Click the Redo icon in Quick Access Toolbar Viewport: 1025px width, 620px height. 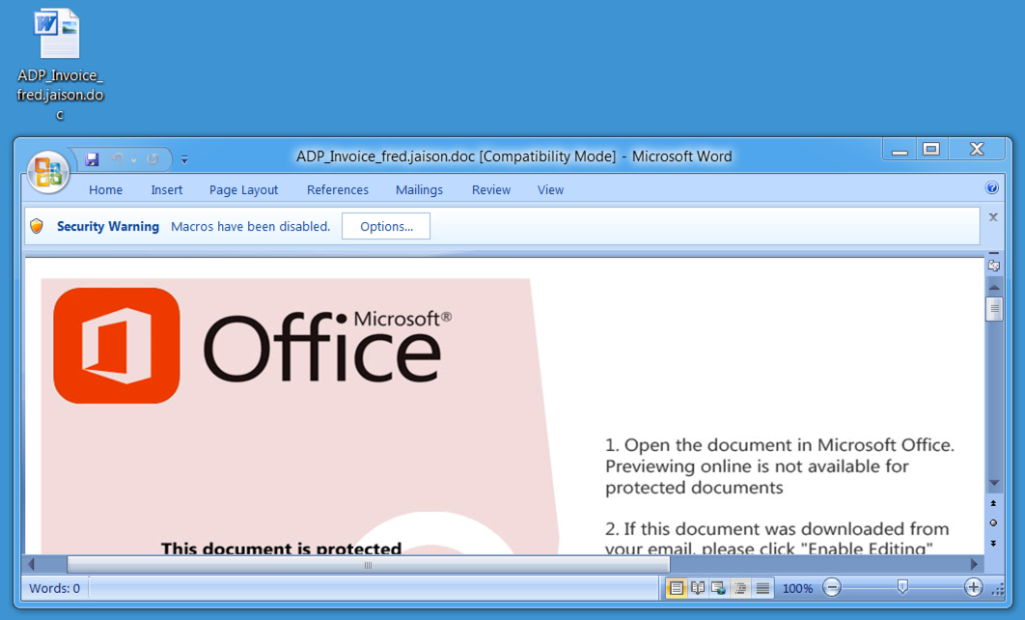(152, 159)
